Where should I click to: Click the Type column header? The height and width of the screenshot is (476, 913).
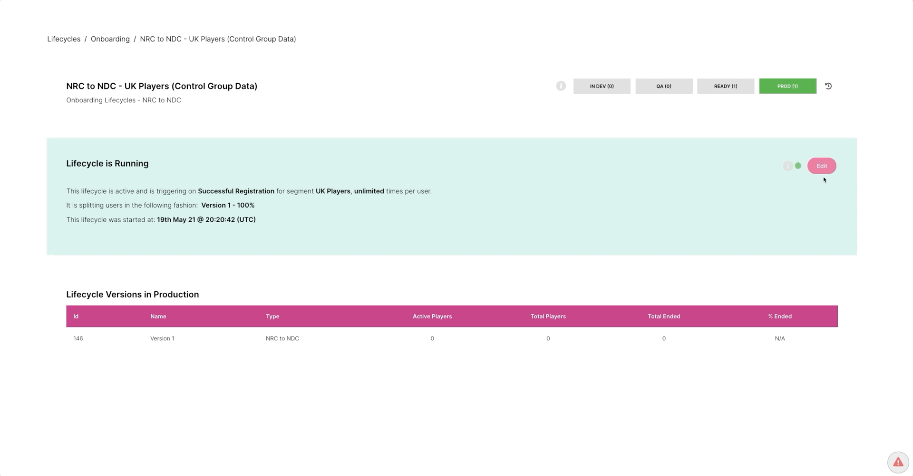tap(272, 317)
